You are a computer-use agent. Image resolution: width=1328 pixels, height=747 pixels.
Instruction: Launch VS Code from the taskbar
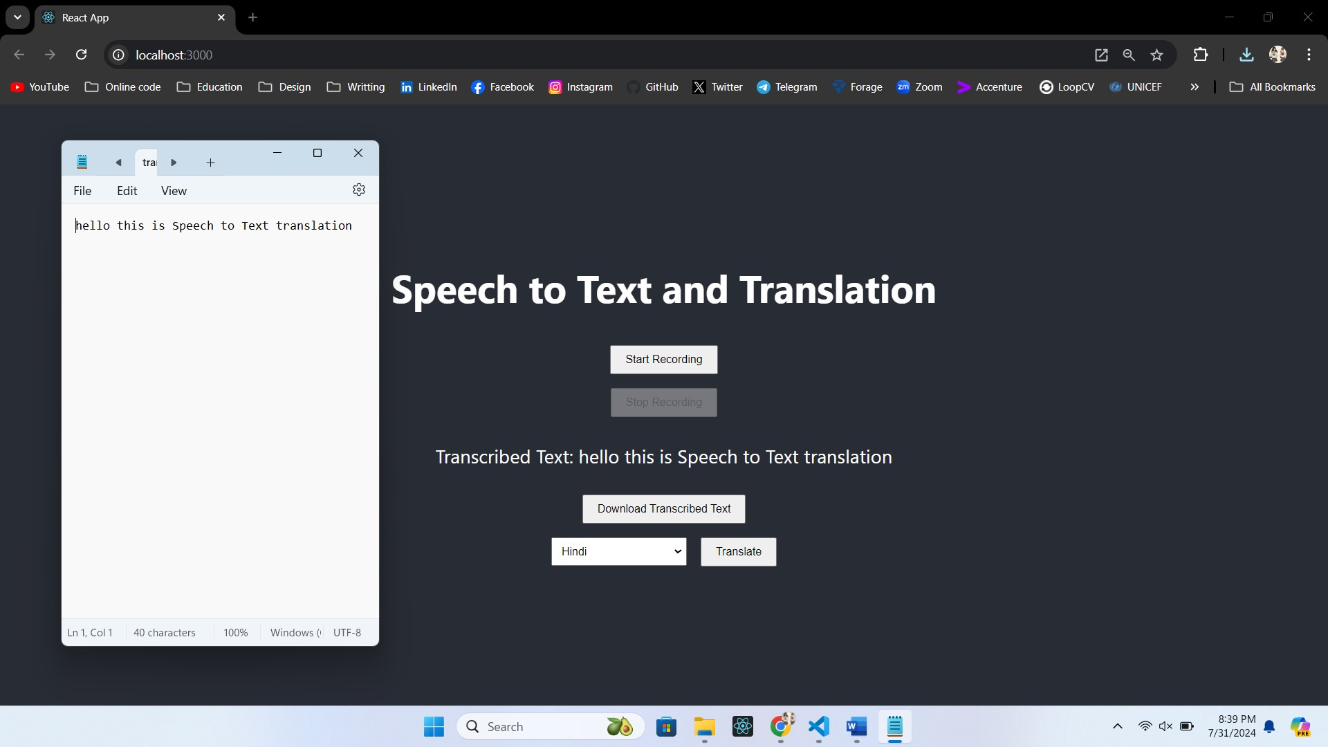819,727
